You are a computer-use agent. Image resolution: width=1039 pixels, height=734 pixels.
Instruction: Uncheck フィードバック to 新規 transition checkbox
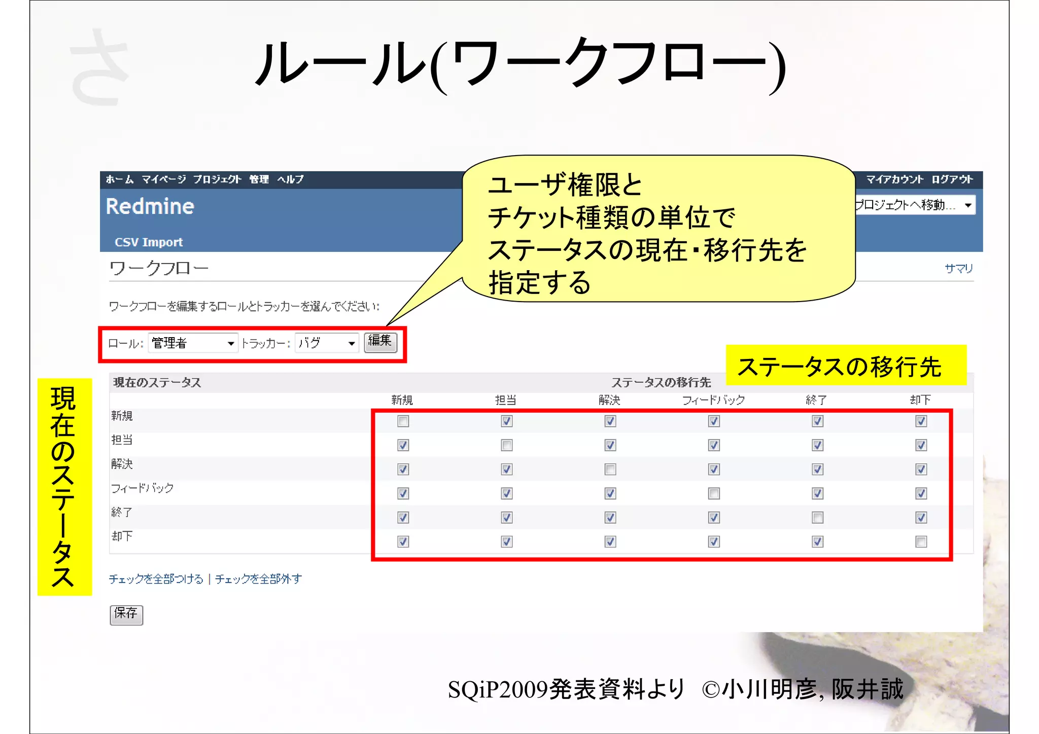pos(403,493)
